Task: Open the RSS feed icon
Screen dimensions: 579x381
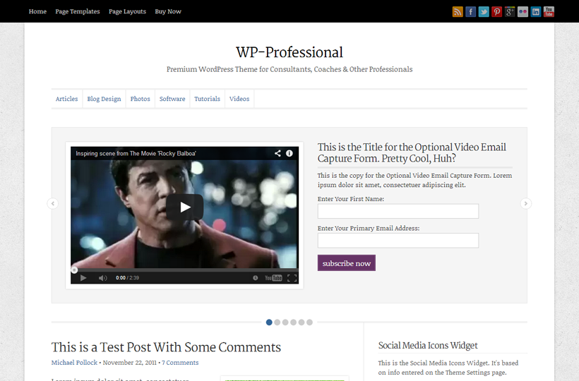Action: (x=458, y=12)
